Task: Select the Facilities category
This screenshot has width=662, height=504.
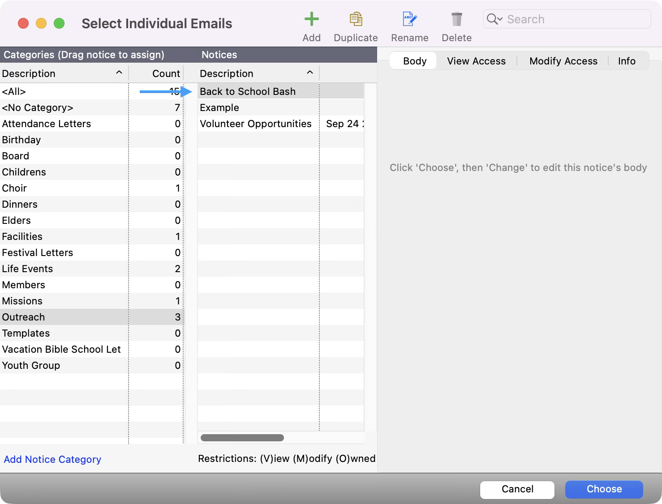Action: pos(91,236)
